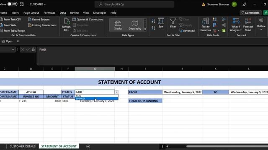
Task: Click Forecast Sheet
Action: coord(248,25)
